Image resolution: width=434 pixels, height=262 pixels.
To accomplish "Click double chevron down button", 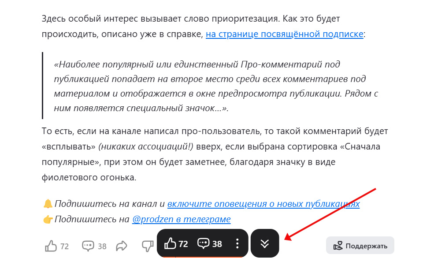I will tap(265, 243).
